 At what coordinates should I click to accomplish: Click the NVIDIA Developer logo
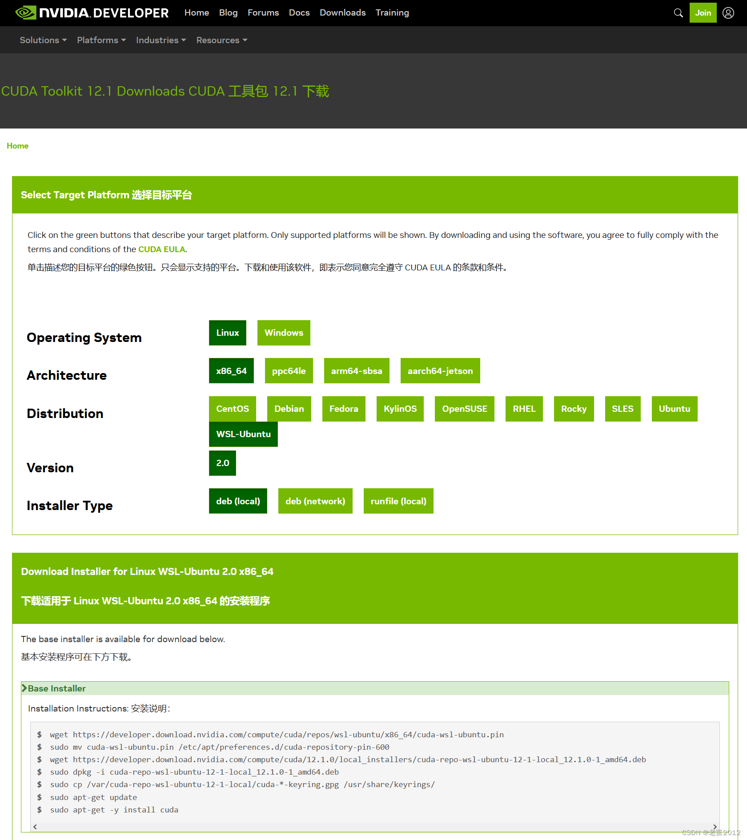pyautogui.click(x=92, y=12)
